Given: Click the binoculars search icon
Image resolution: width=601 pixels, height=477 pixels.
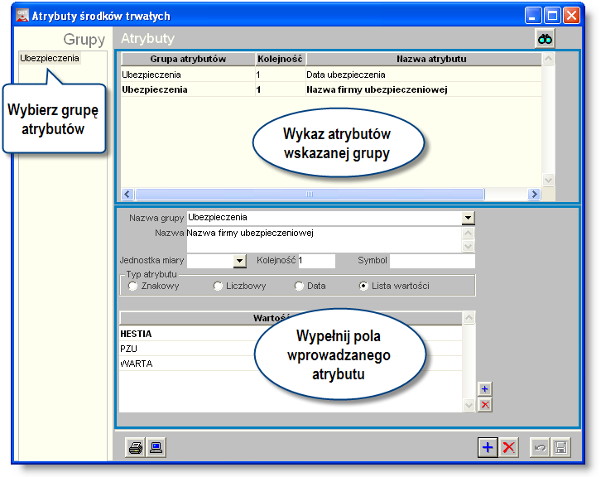Looking at the screenshot, I should click(x=545, y=39).
